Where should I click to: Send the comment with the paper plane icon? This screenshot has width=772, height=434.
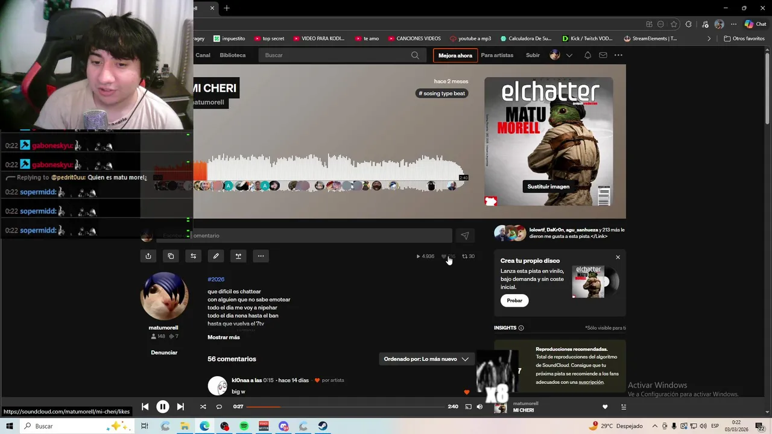tap(465, 236)
